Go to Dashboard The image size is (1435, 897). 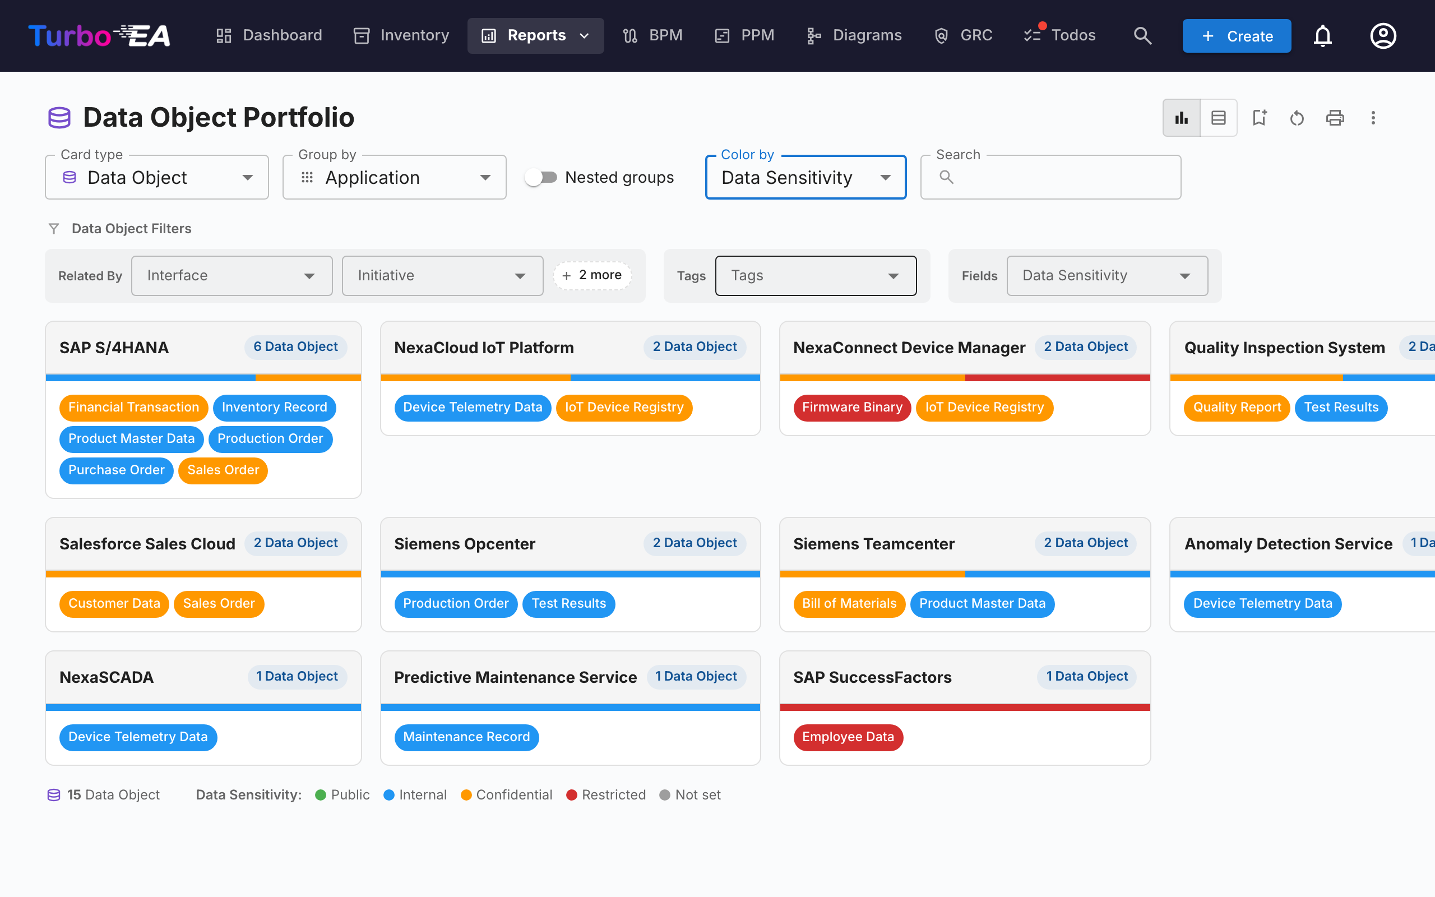269,35
